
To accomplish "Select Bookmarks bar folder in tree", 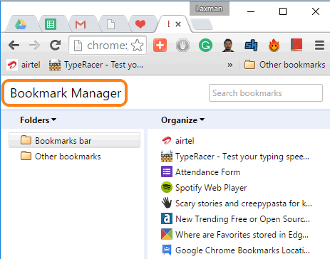I will [74, 140].
